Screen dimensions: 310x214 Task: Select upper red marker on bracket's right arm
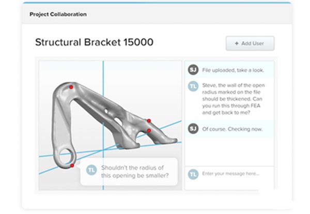pos(149,120)
